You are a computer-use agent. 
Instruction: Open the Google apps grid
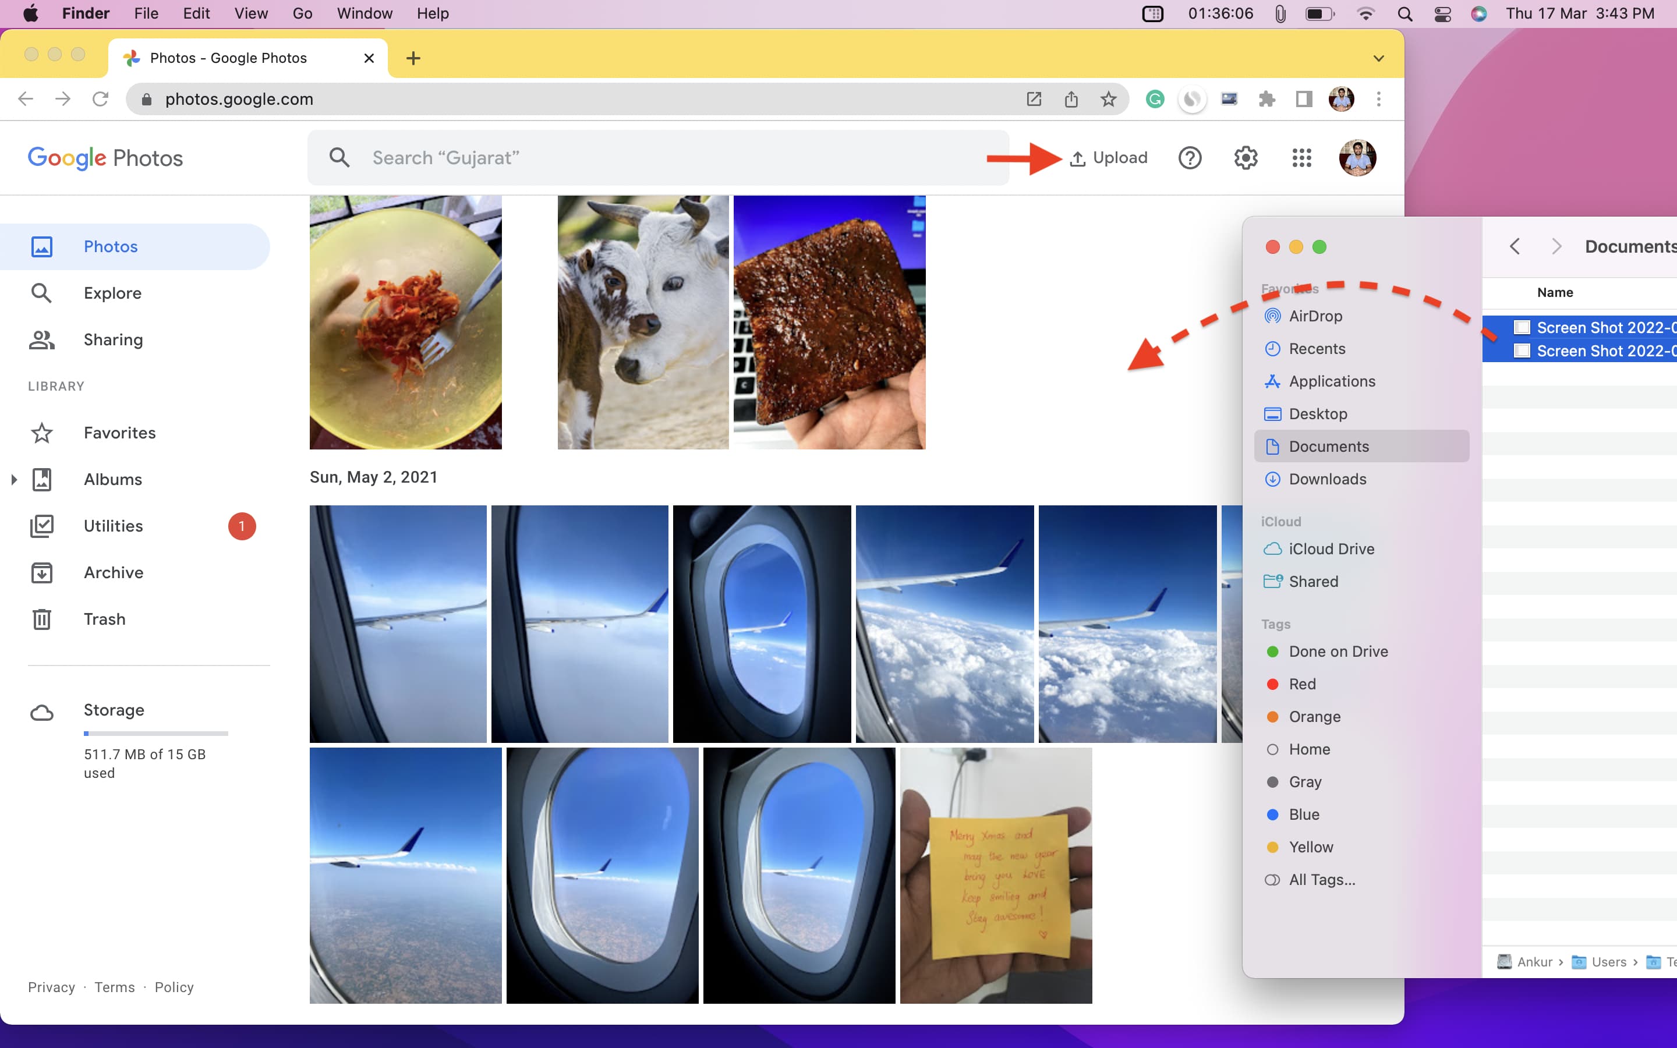1301,158
